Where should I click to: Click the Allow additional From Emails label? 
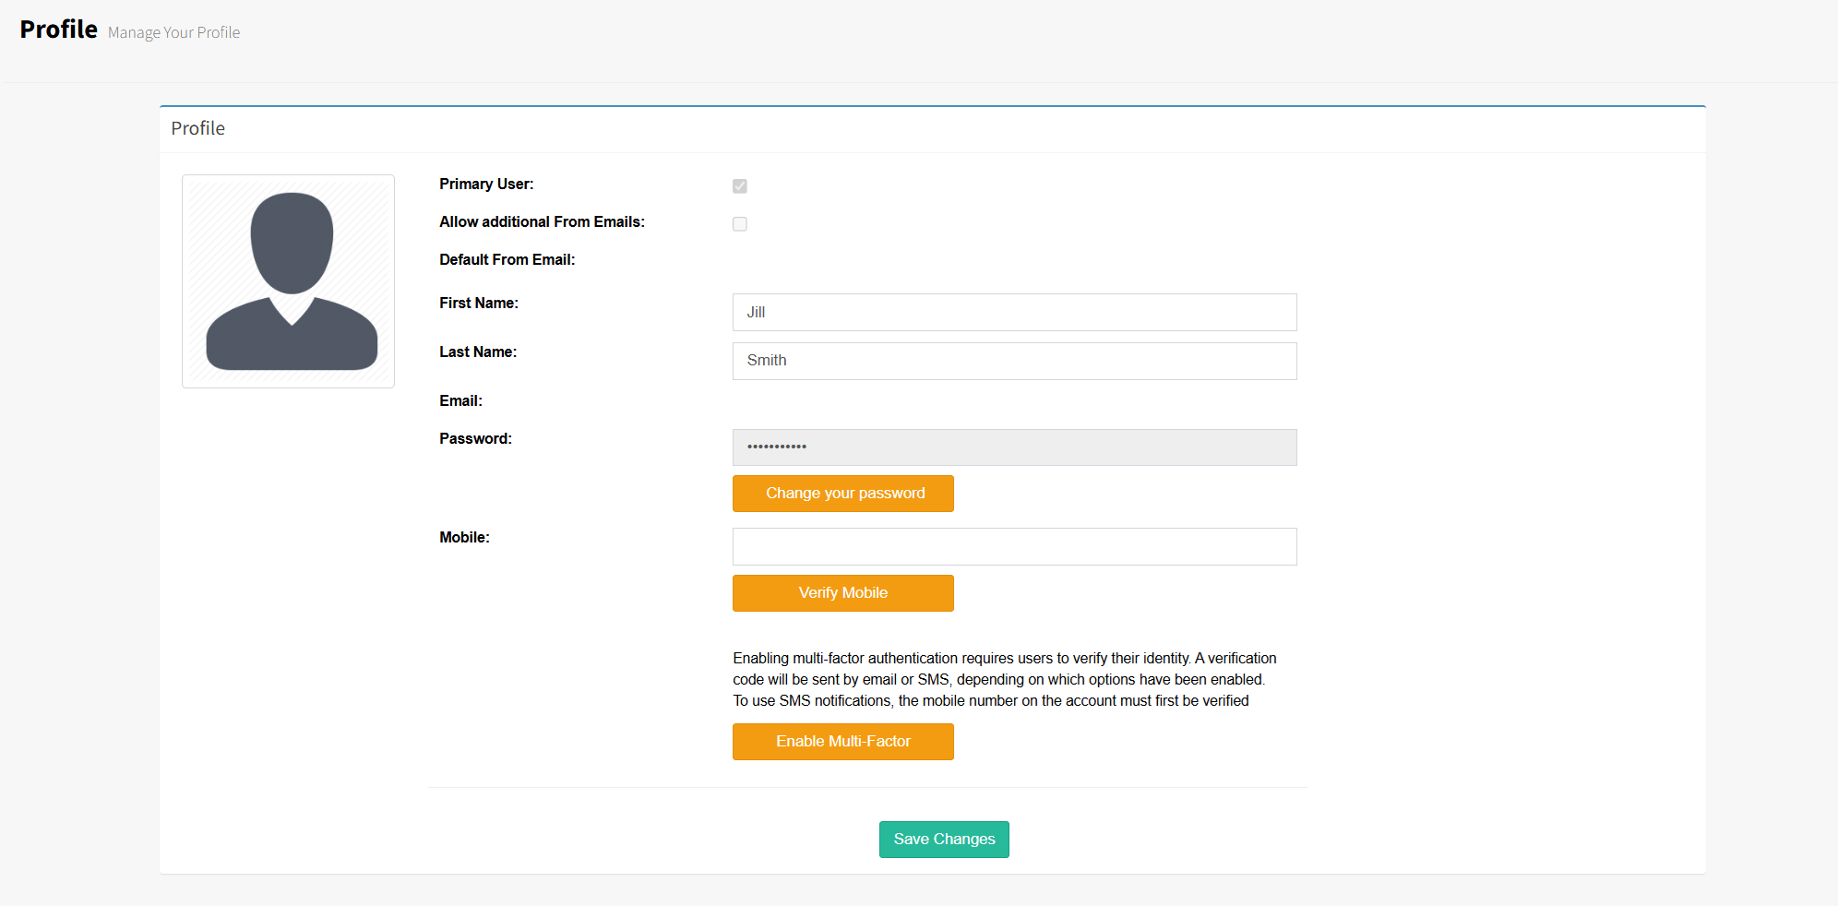542,221
